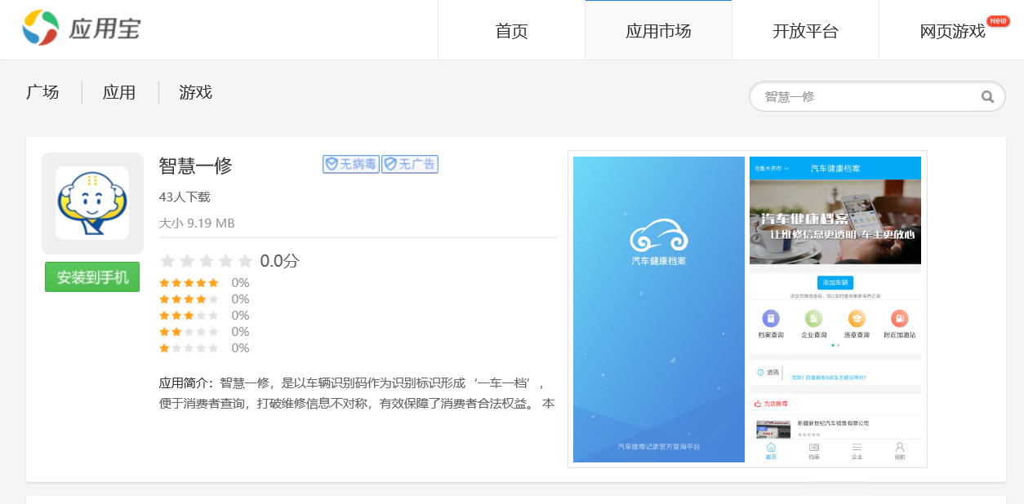Click the gray overall rating stars
This screenshot has height=504, width=1024.
click(x=207, y=261)
